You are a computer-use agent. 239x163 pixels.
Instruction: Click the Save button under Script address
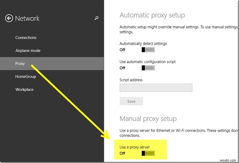point(131,101)
